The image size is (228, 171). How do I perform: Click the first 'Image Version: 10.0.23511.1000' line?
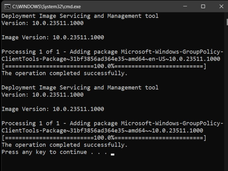click(52, 37)
